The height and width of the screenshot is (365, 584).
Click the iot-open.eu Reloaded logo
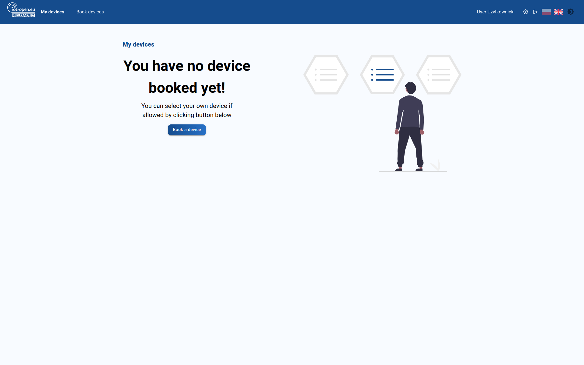(x=21, y=10)
